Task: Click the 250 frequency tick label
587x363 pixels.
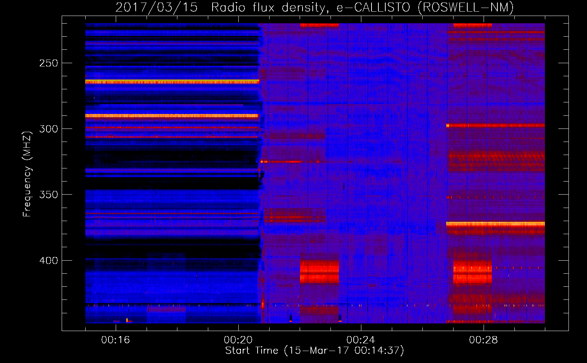Action: coord(49,63)
